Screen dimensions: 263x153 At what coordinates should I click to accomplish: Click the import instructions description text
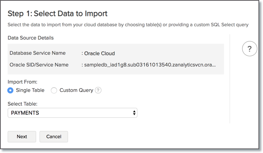[128, 25]
